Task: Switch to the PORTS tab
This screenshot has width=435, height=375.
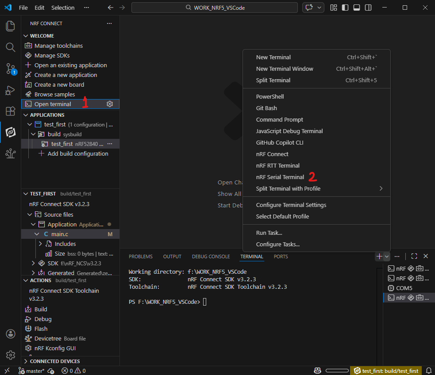Action: coord(281,256)
